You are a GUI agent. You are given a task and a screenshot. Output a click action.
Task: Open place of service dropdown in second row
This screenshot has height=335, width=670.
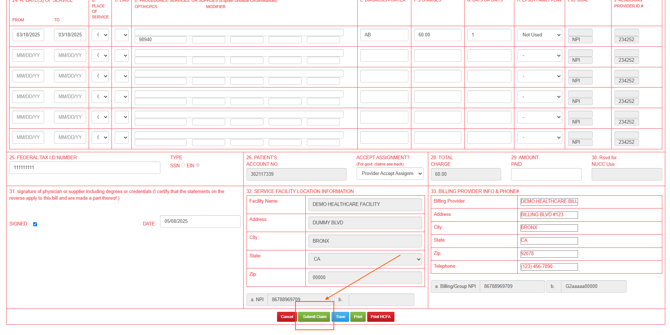point(100,56)
